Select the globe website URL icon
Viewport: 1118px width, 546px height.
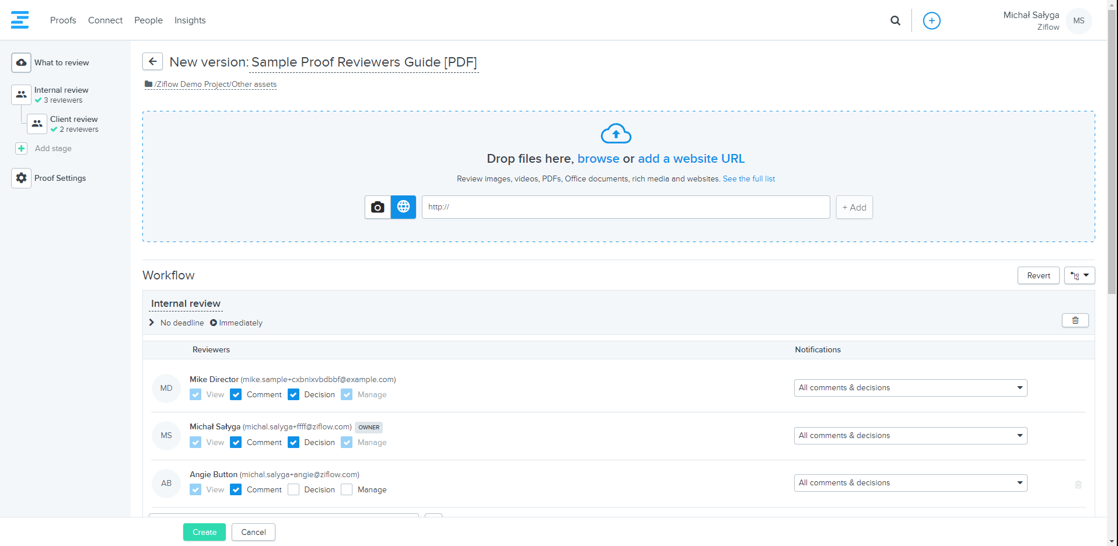(x=403, y=207)
